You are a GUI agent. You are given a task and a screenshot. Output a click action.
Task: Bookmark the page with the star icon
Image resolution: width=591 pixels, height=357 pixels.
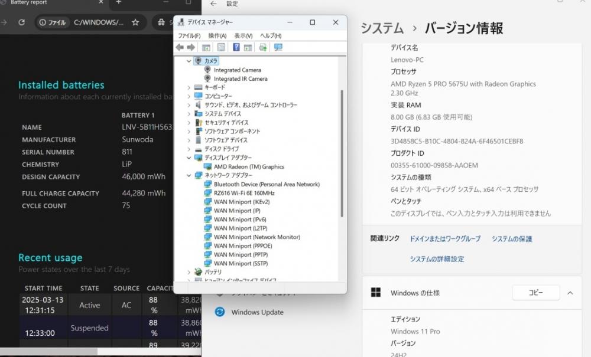click(135, 22)
